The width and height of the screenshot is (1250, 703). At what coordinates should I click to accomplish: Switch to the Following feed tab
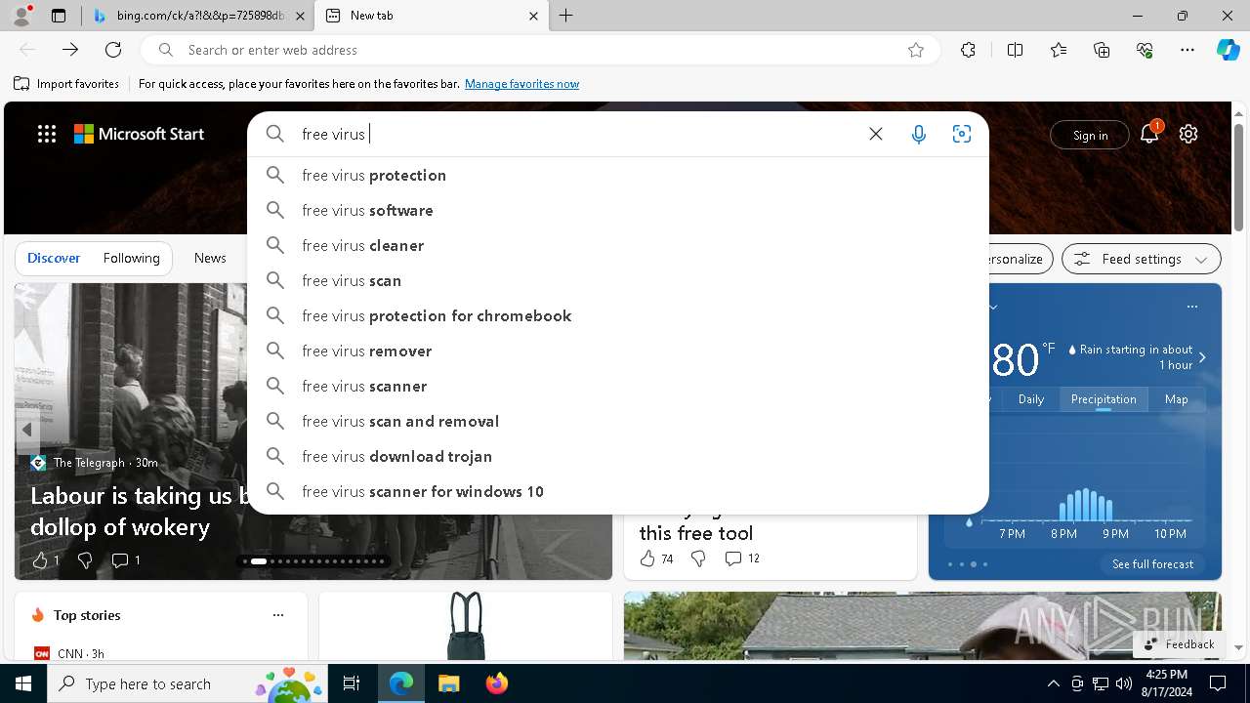(131, 258)
